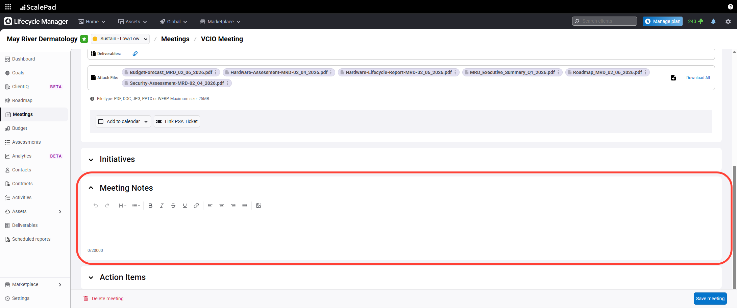
Task: Click inside the Search clients field
Action: 607,21
